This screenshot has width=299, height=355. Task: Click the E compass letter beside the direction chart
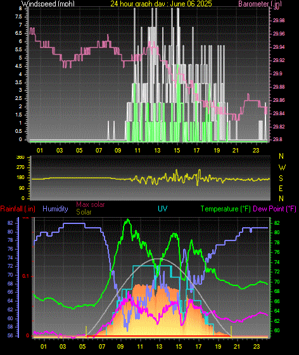(x=281, y=189)
